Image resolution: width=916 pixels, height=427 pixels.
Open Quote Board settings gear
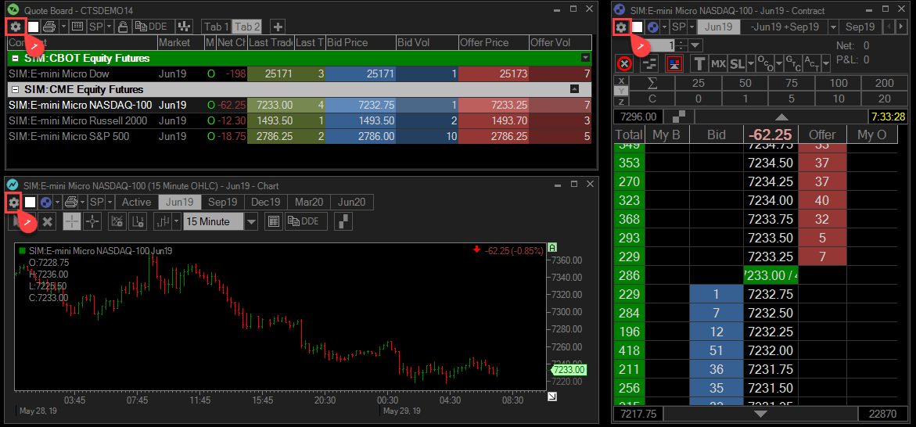[15, 26]
